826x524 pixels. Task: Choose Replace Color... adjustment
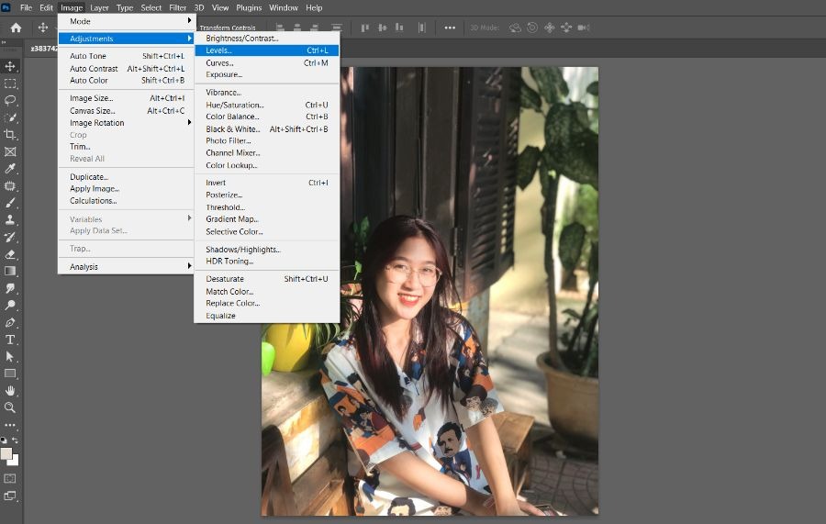pyautogui.click(x=267, y=303)
